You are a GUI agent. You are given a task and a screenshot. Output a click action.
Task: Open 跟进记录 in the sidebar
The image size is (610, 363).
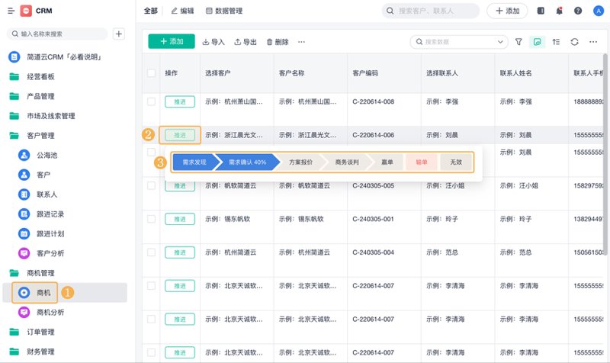click(x=50, y=214)
